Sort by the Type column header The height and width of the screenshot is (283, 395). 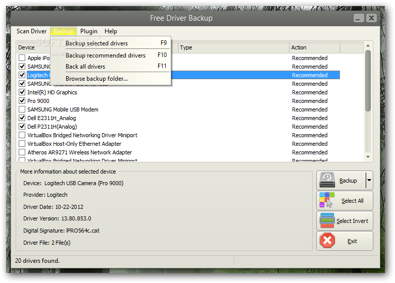coord(233,47)
